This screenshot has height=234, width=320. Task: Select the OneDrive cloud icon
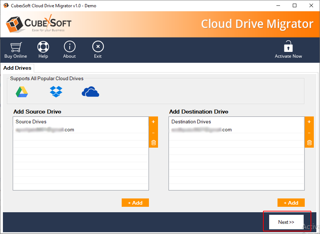coord(90,92)
